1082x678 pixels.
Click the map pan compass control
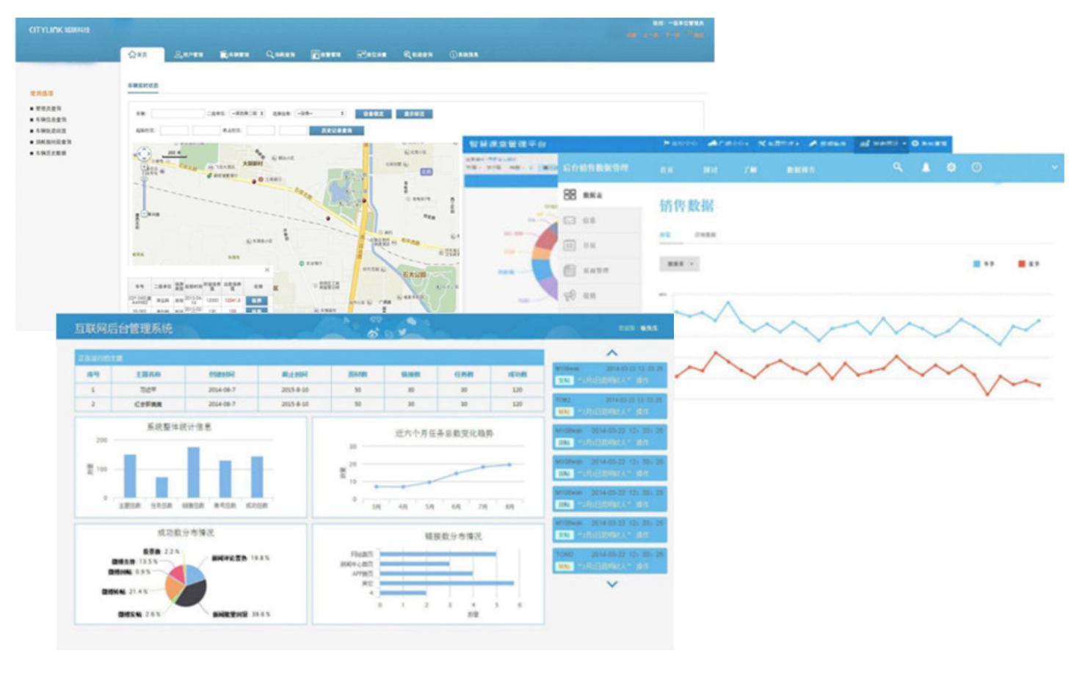[144, 153]
